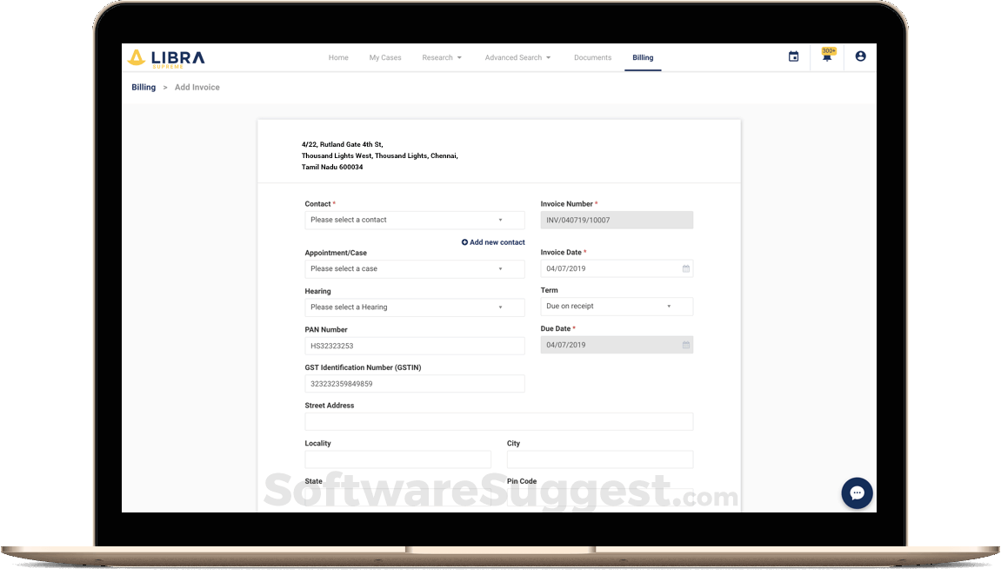Image resolution: width=1001 pixels, height=575 pixels.
Task: Open the calendar icon in the top bar
Action: [792, 56]
